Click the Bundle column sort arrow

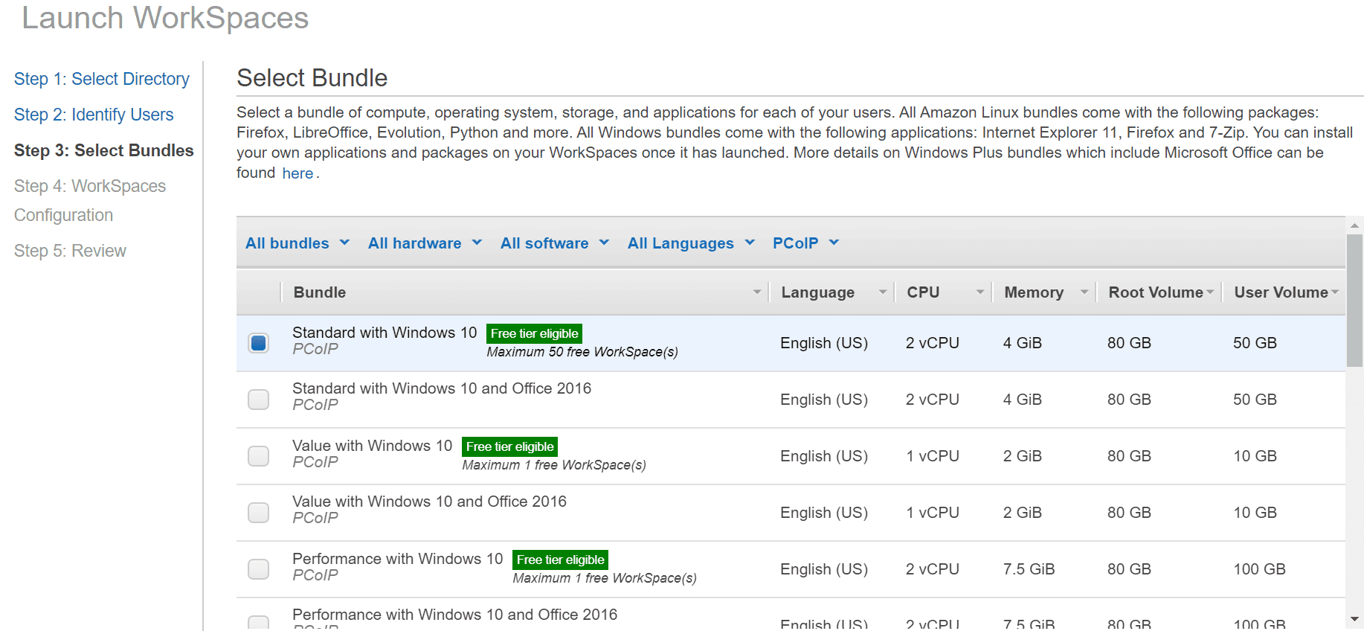(756, 292)
